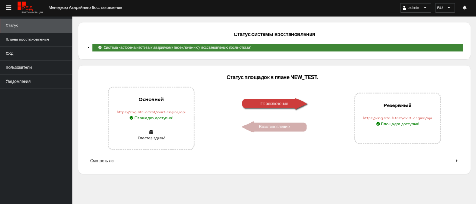Click the 'Статус системы восстановления' heading
This screenshot has width=476, height=204.
pos(274,34)
